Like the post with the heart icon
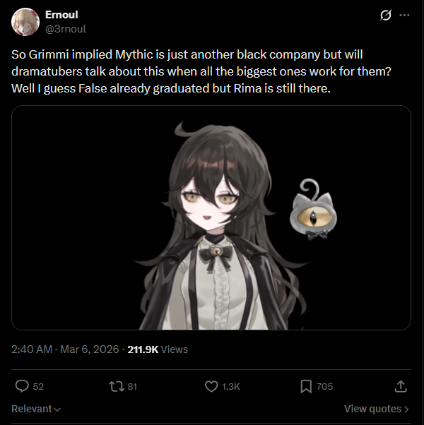This screenshot has height=425, width=424. coord(211,386)
